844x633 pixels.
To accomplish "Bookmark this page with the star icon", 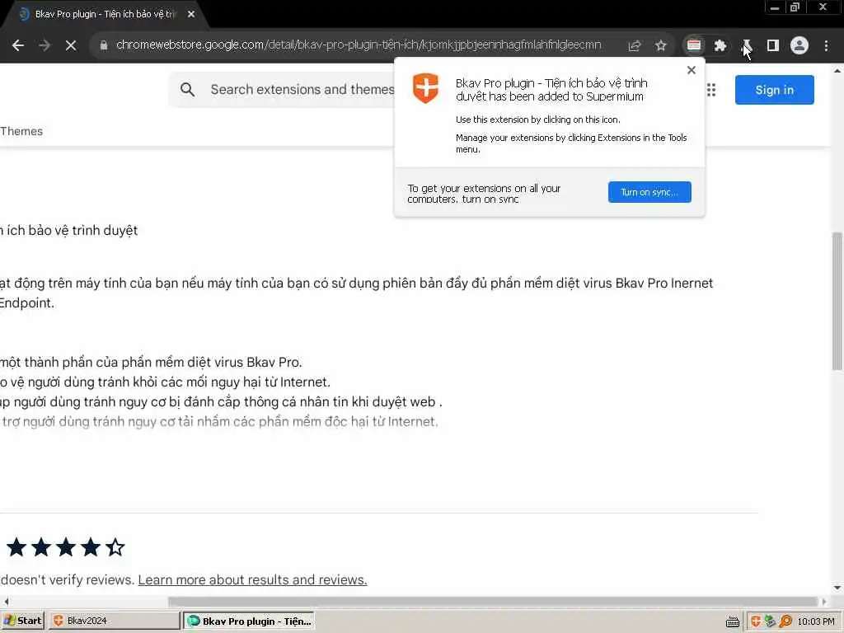I will (660, 46).
